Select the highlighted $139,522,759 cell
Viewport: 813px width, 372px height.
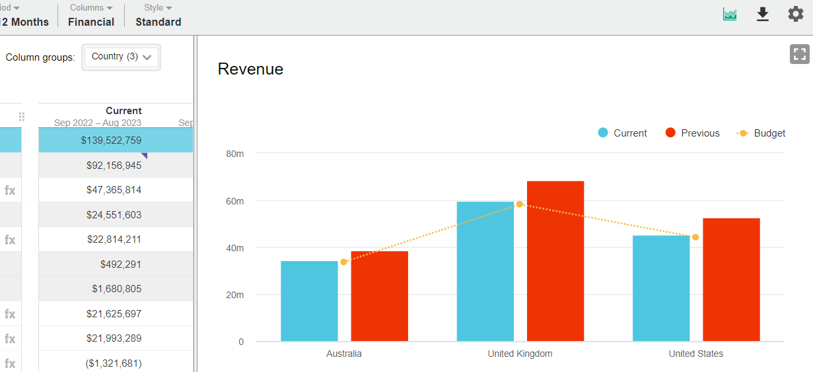point(111,140)
